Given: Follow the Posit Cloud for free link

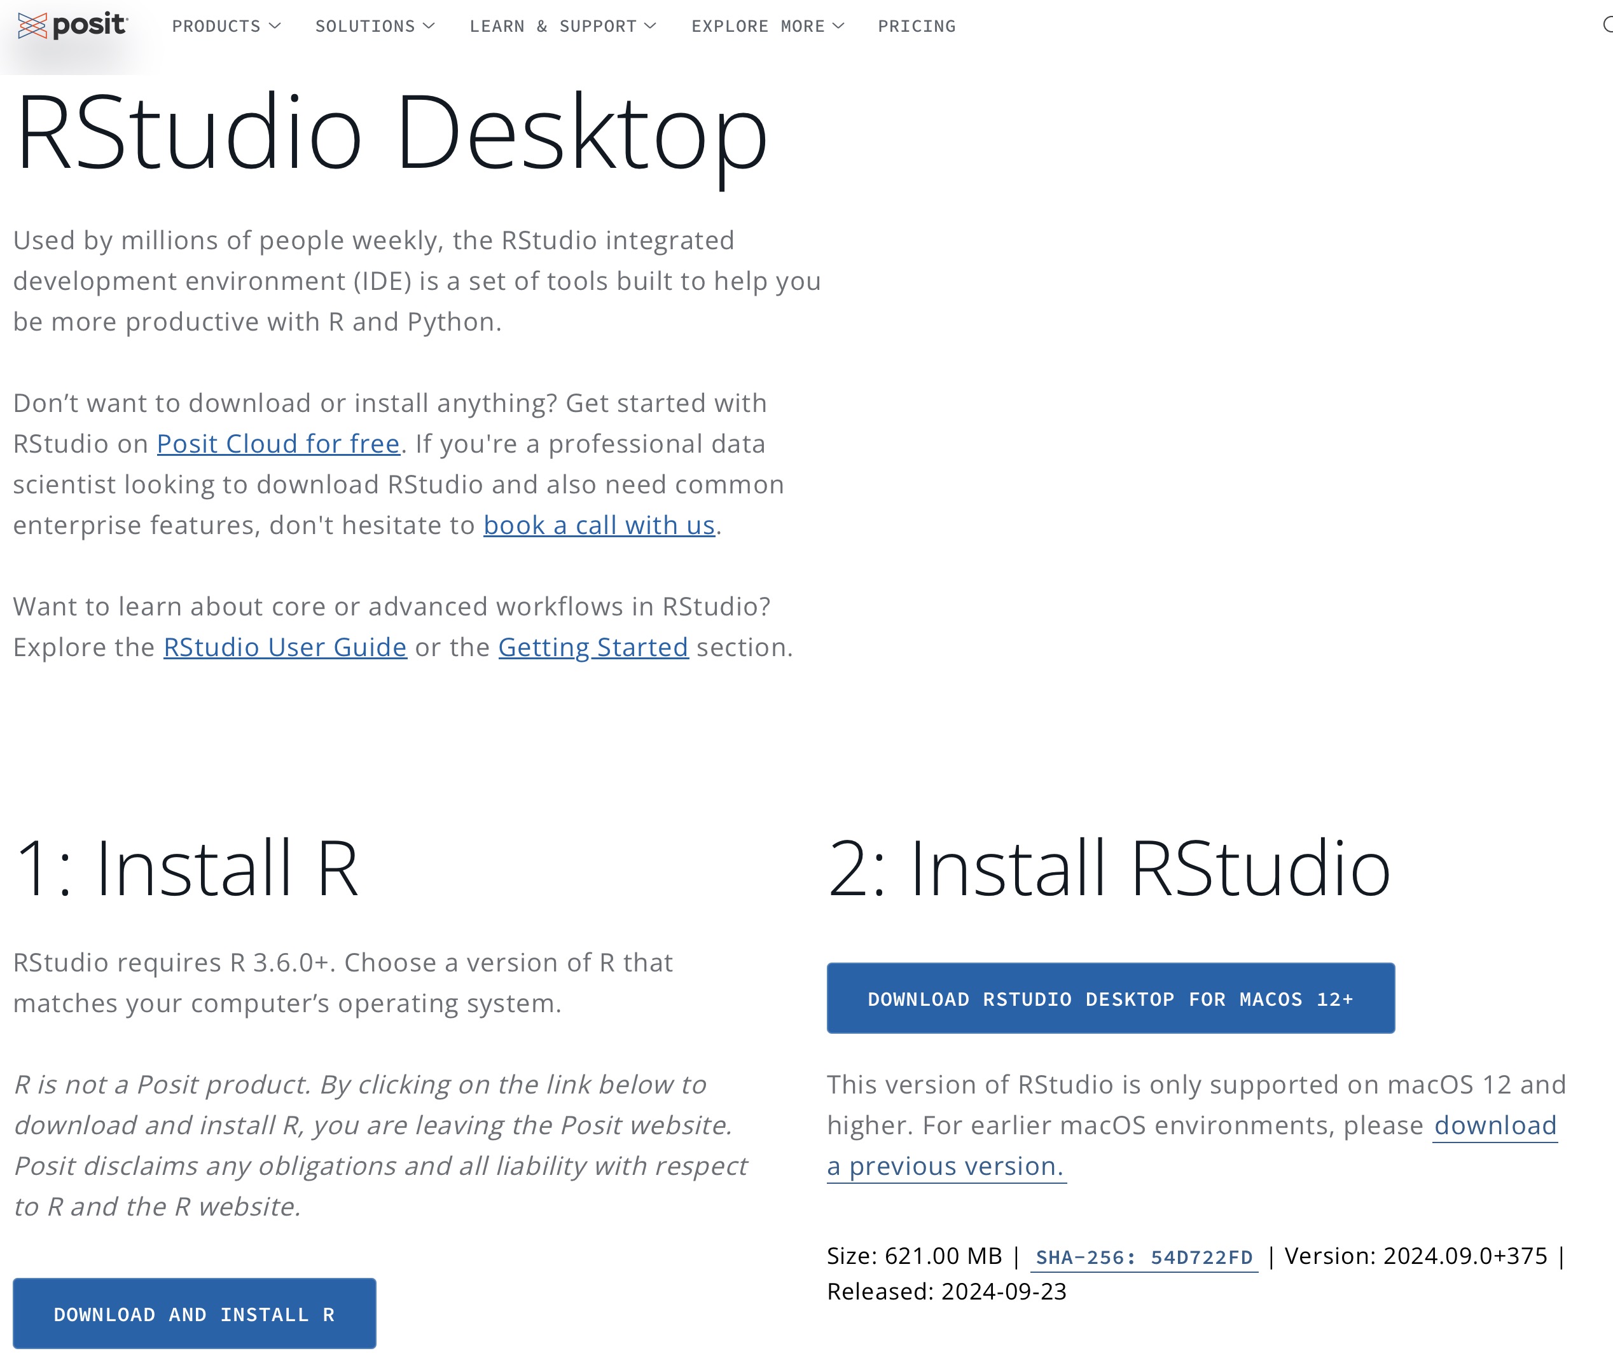Looking at the screenshot, I should click(x=278, y=444).
